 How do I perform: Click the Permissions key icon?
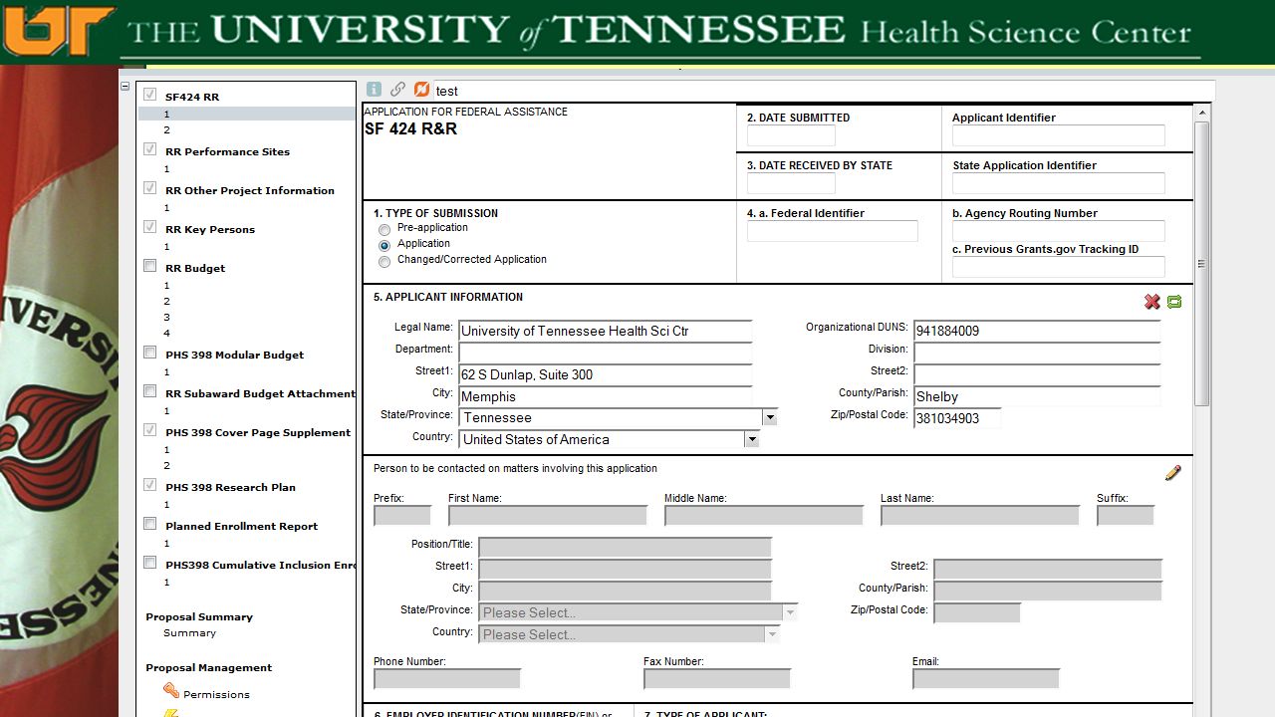(x=171, y=691)
